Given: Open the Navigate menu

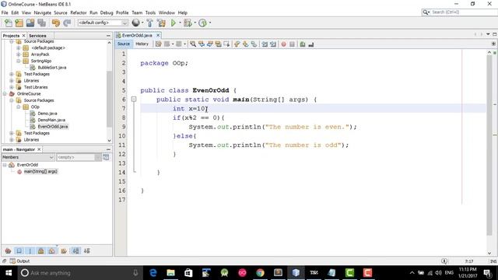Looking at the screenshot, I should 43,12.
